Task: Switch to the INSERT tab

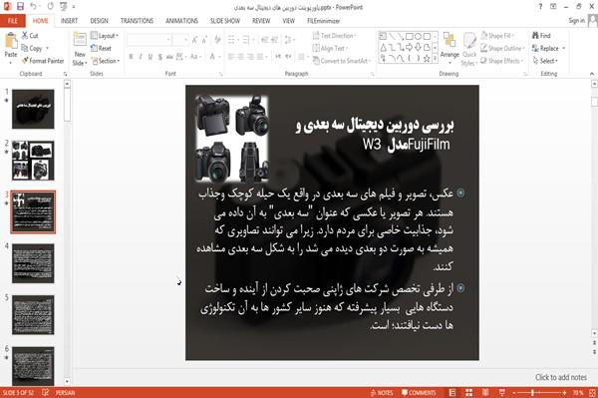Action: pos(69,21)
